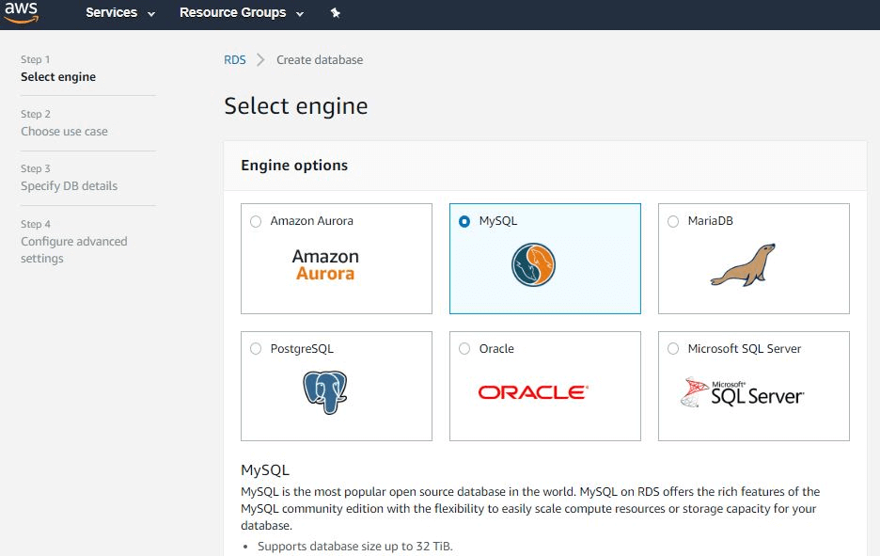880x556 pixels.
Task: Select the PostgreSQL radio button
Action: coord(256,349)
